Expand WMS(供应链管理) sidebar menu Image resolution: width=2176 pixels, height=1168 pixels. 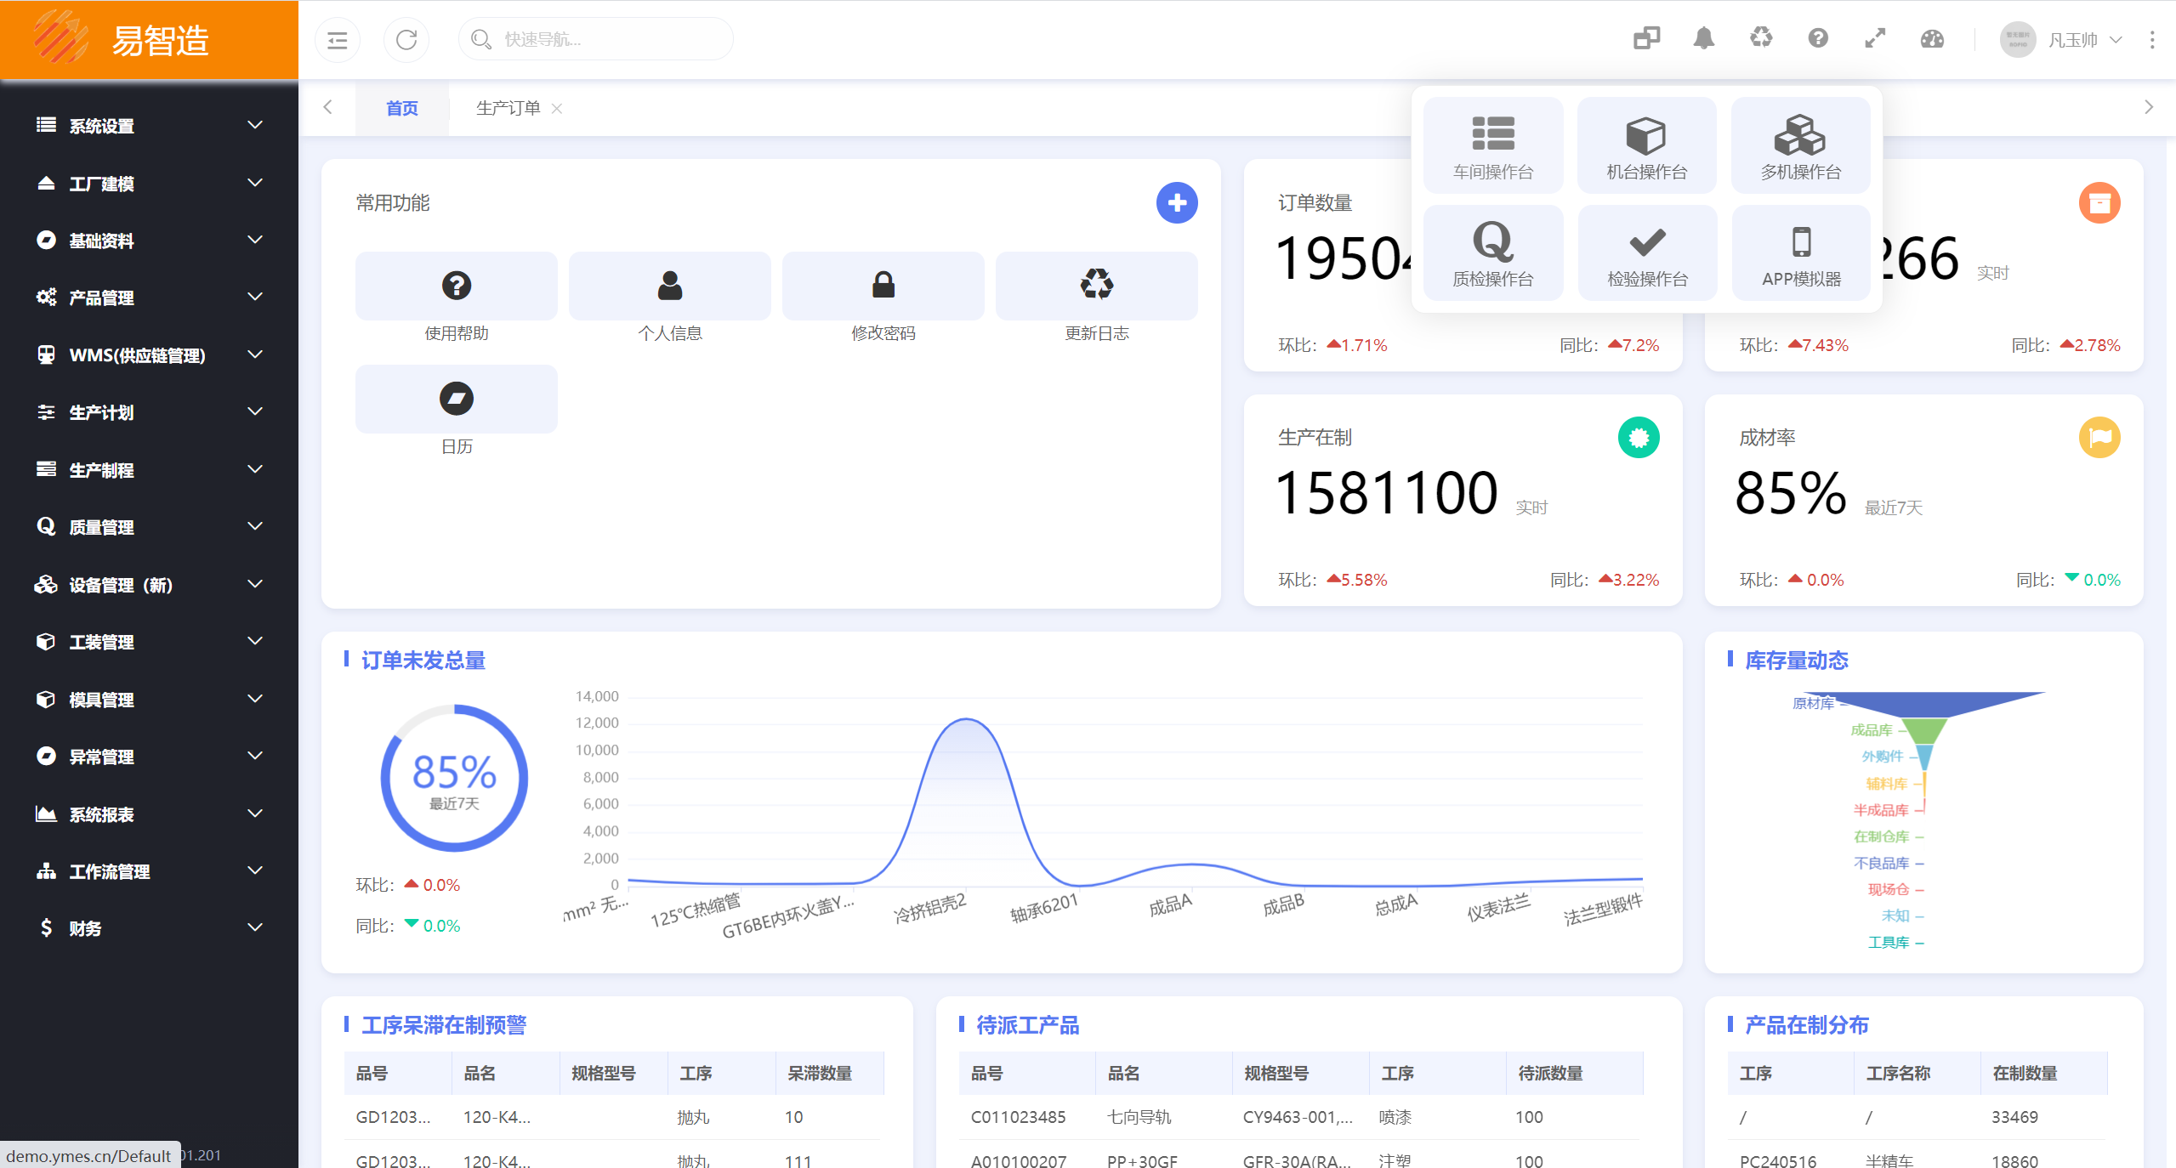(x=149, y=355)
